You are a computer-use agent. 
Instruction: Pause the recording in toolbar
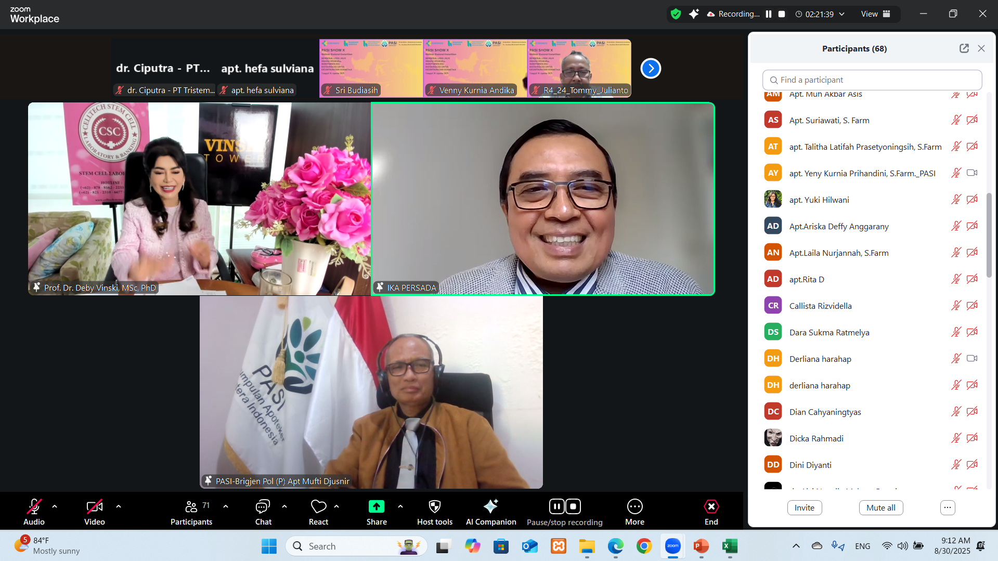point(556,506)
